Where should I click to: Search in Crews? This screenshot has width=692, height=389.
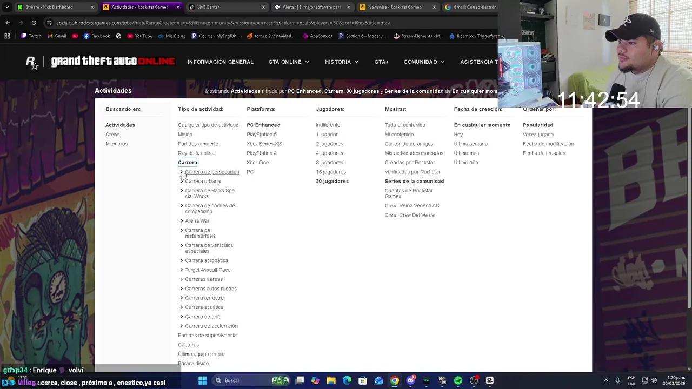coord(112,135)
